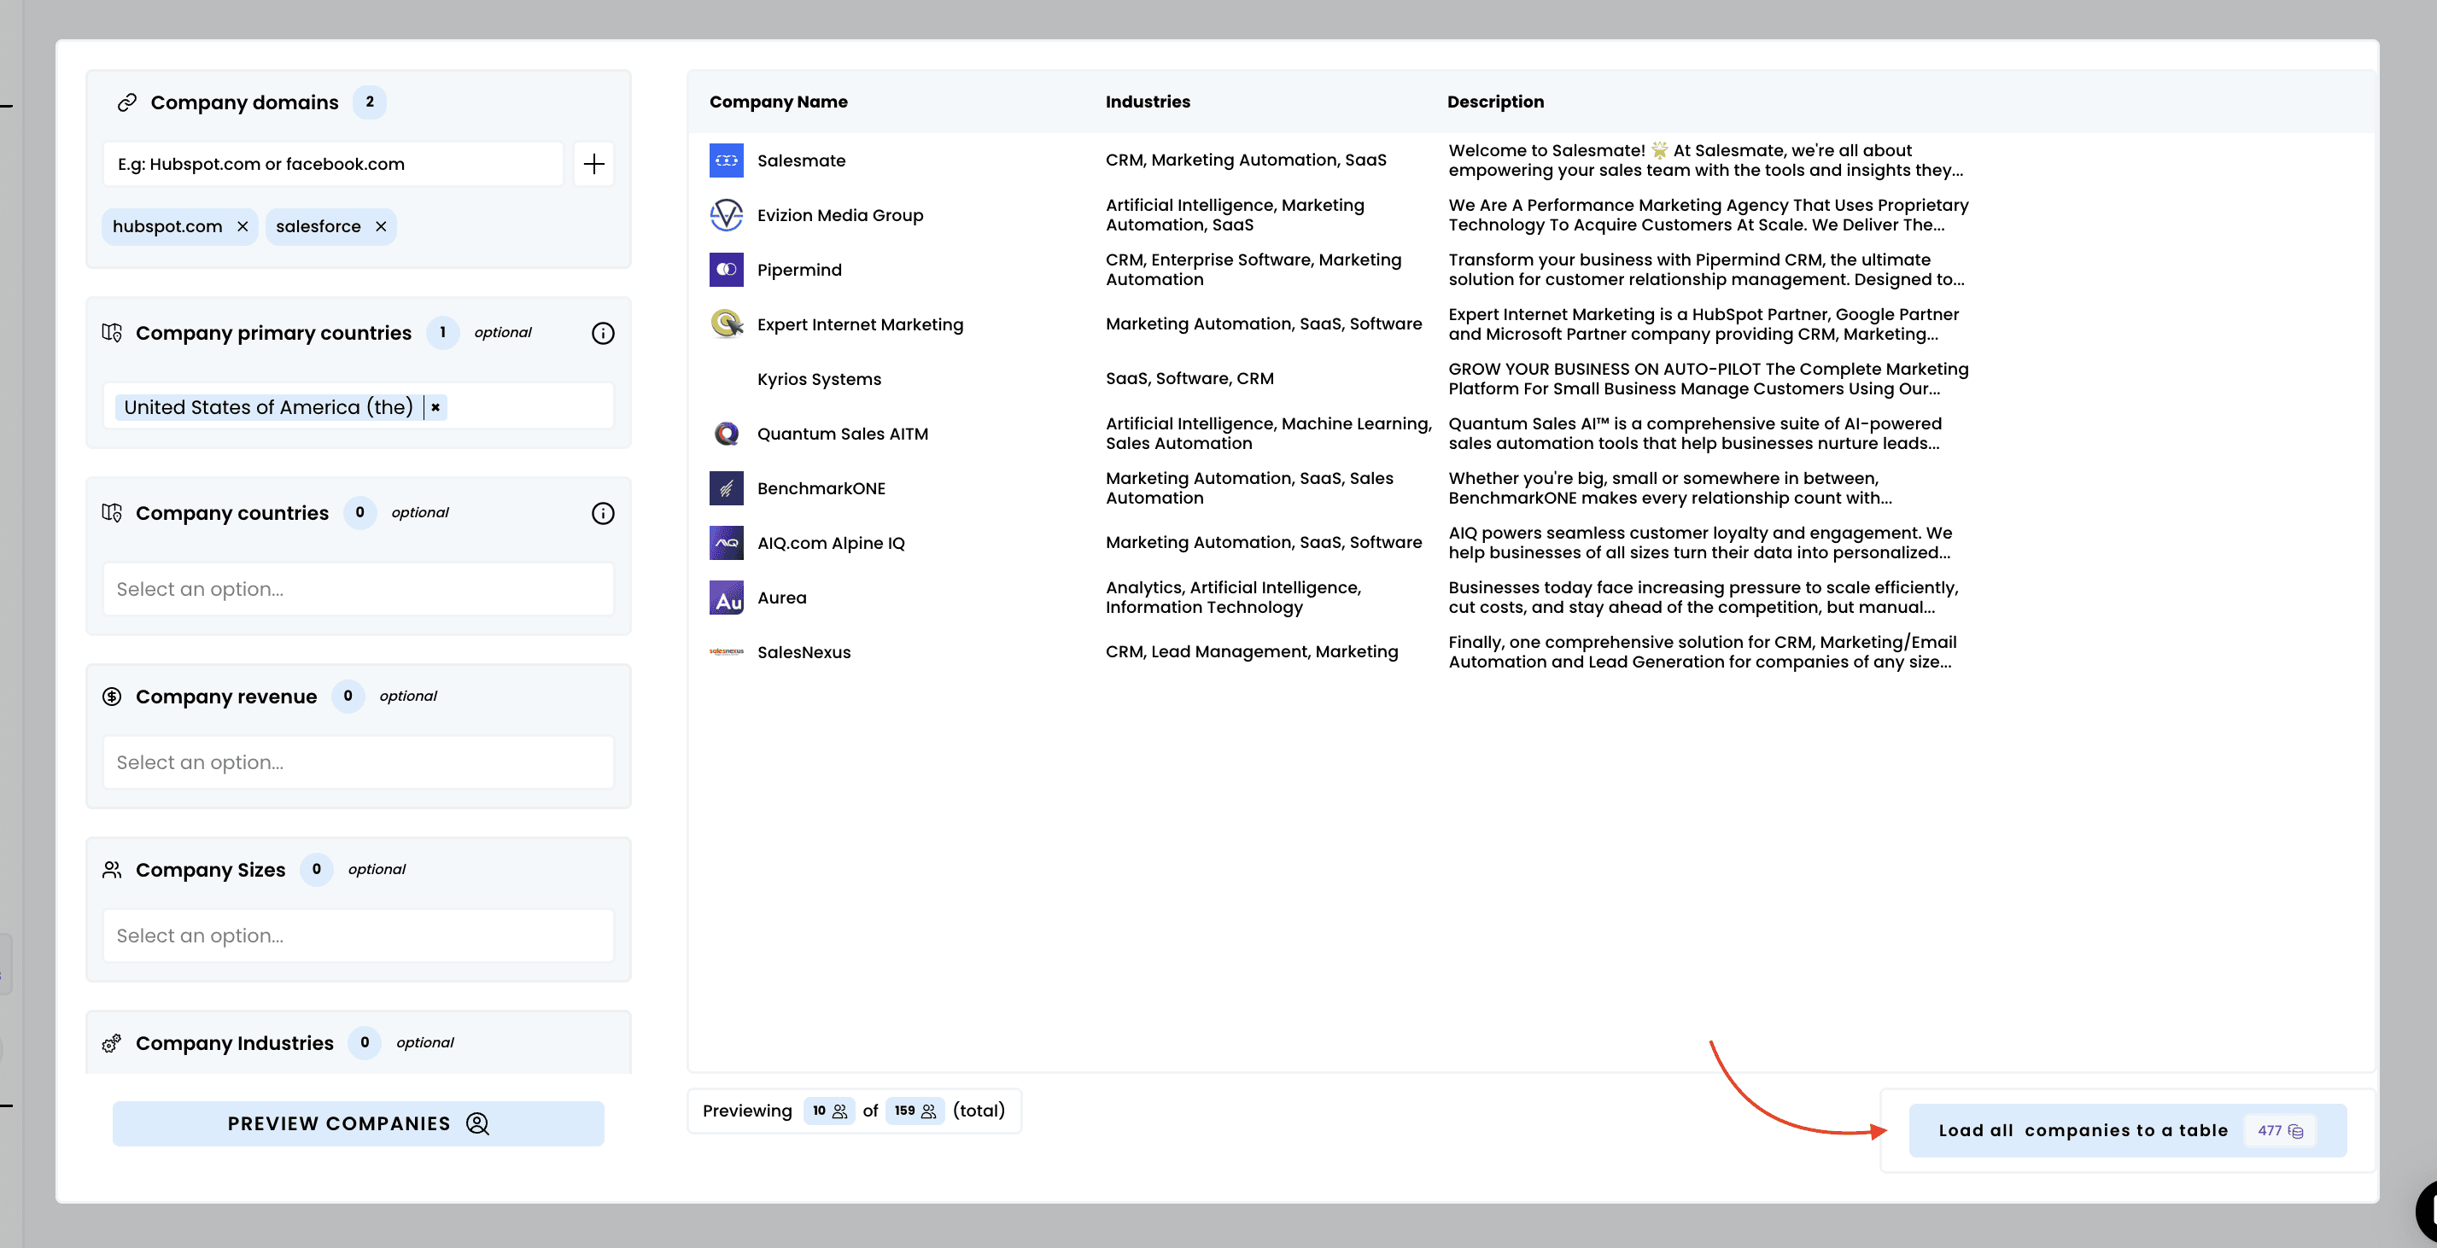Open the Company Sizes select dropdown

pos(358,935)
